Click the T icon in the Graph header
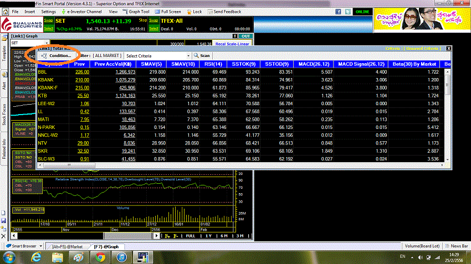Screen dimensions: 471x264 point(235,36)
